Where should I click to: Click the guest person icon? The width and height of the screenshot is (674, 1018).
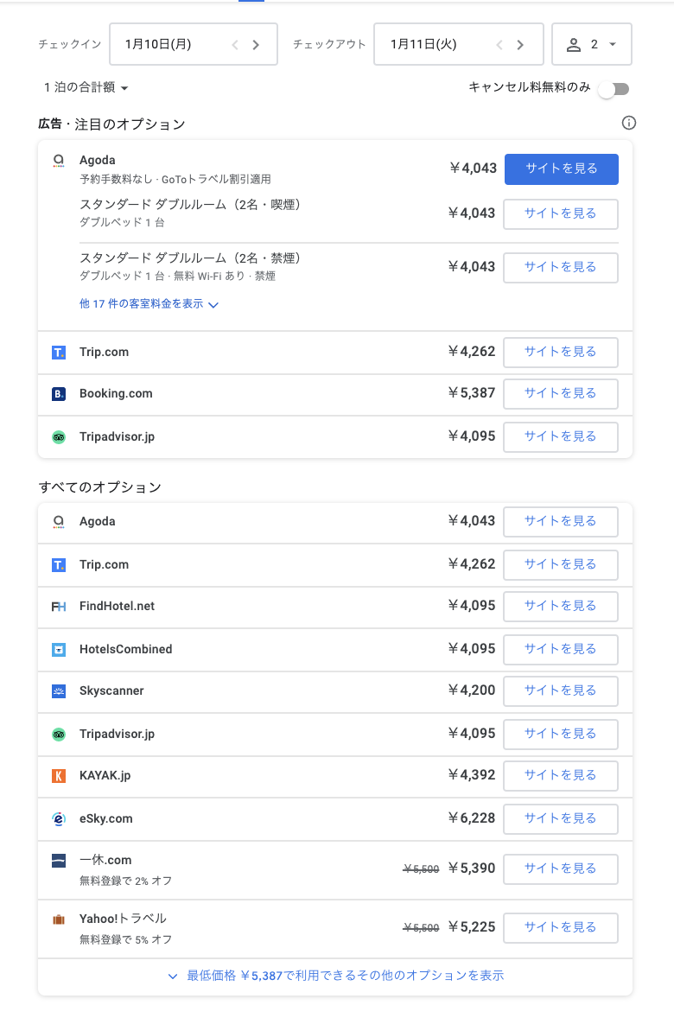574,45
